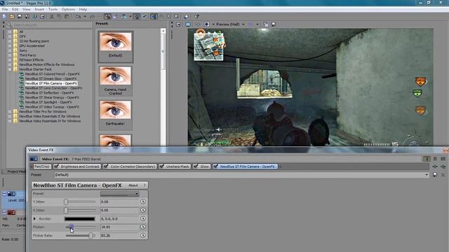Image resolution: width=449 pixels, height=252 pixels.
Task: Click the Plug-In Chain add icon
Action: (x=435, y=167)
